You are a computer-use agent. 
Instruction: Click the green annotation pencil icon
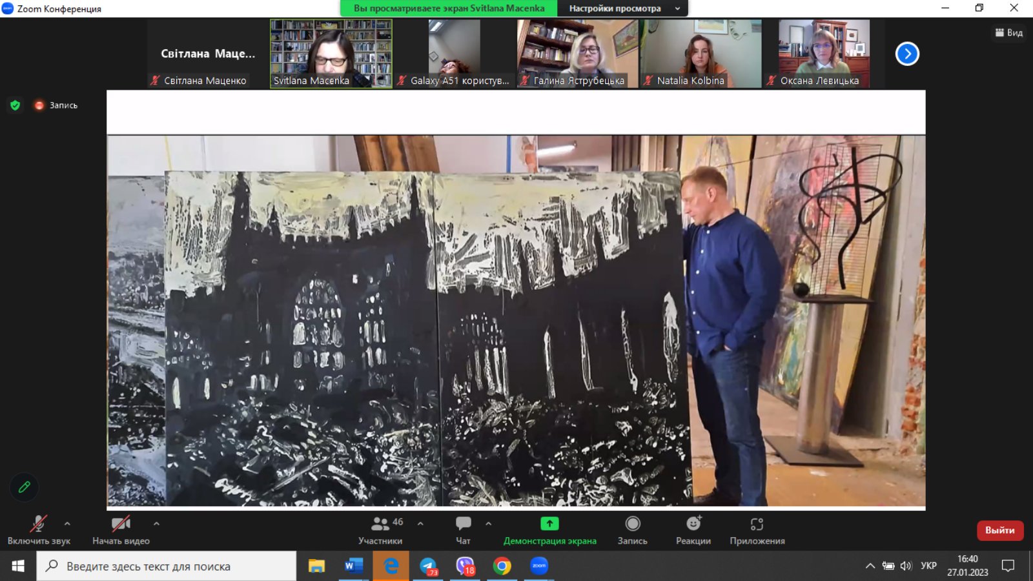coord(25,487)
